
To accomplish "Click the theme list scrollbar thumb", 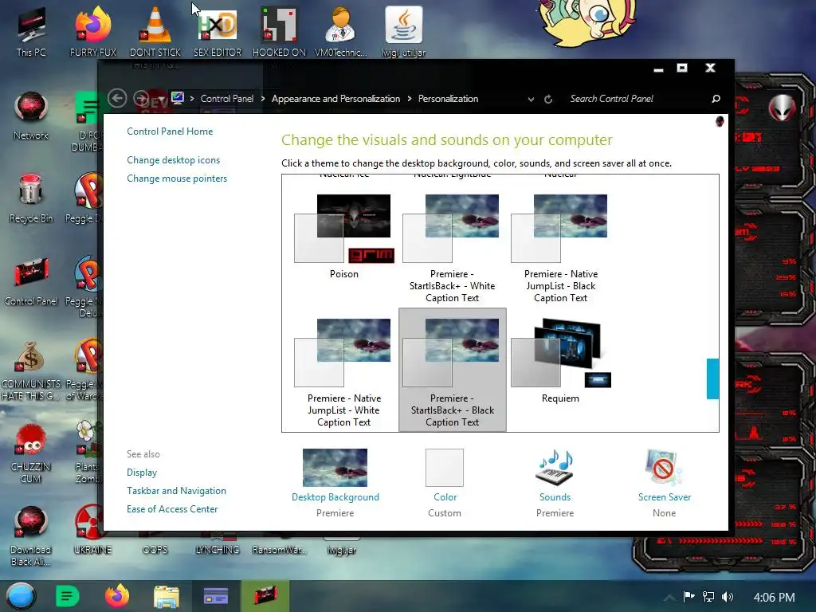I will pos(712,379).
